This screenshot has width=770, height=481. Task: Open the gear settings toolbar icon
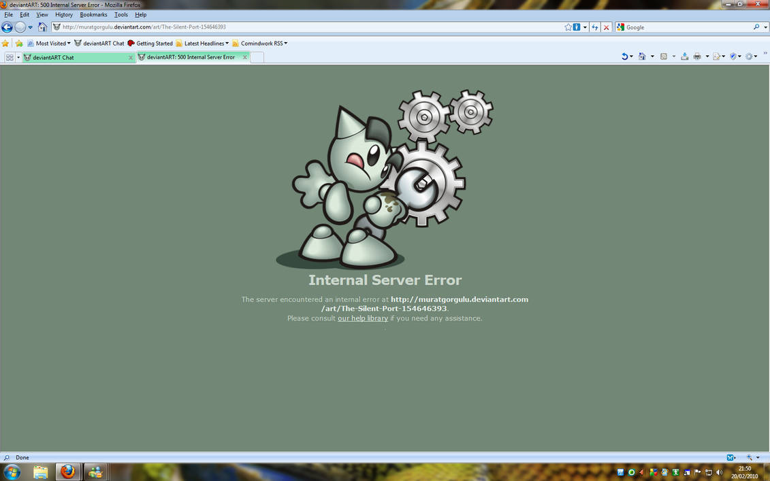[750, 56]
